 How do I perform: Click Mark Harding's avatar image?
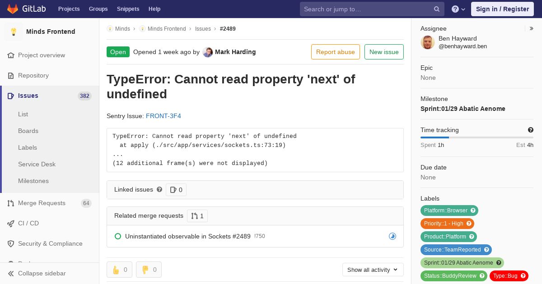208,52
